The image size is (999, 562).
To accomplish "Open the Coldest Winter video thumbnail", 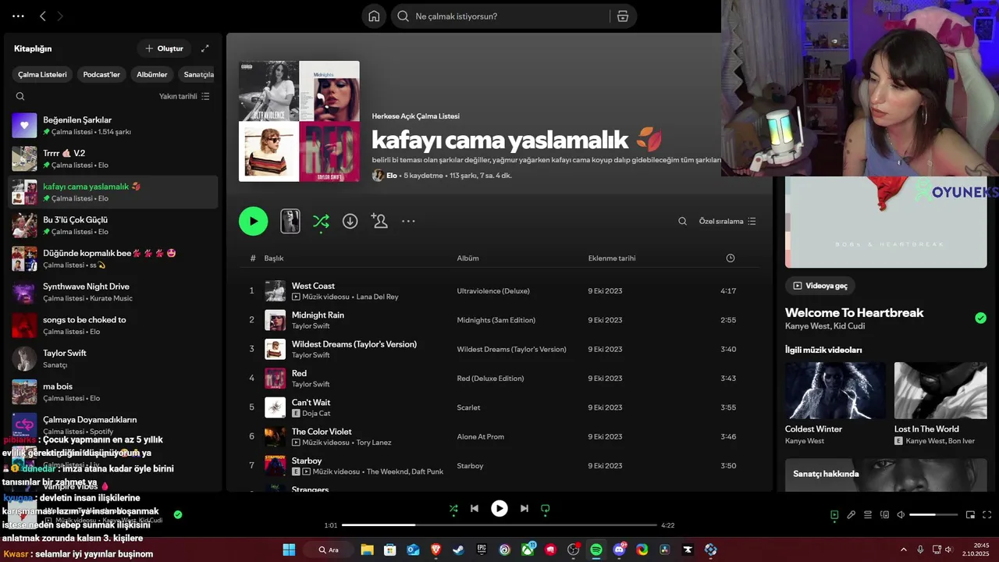I will pos(835,390).
